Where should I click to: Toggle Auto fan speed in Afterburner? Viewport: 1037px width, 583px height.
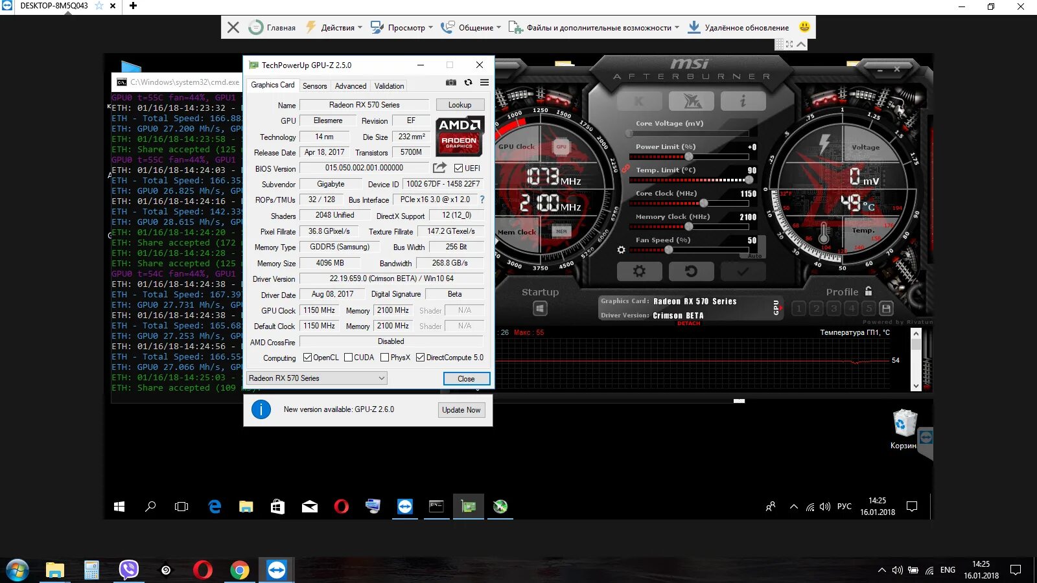point(754,256)
